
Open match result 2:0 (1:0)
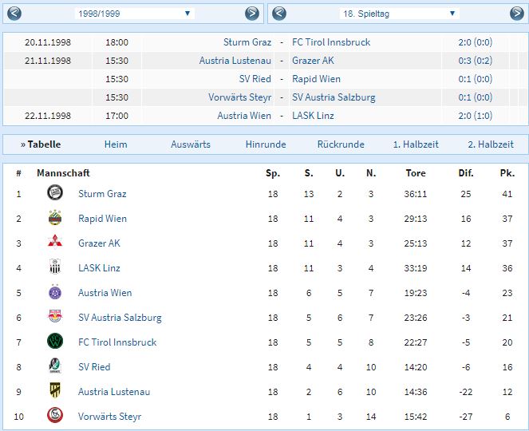click(x=475, y=116)
